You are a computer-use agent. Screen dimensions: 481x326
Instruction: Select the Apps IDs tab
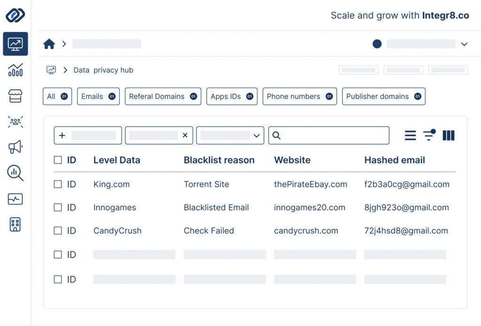coord(232,96)
